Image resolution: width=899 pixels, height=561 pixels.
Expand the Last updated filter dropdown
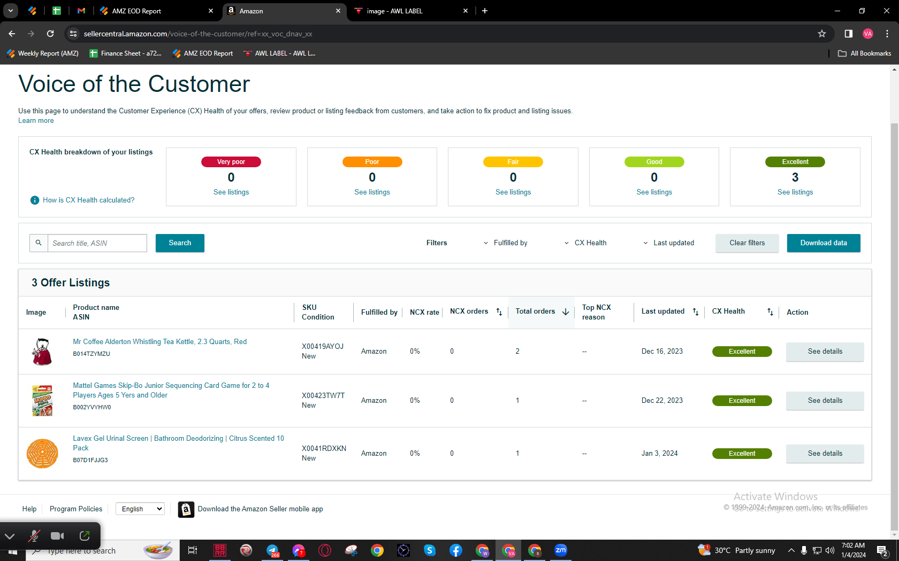click(669, 243)
